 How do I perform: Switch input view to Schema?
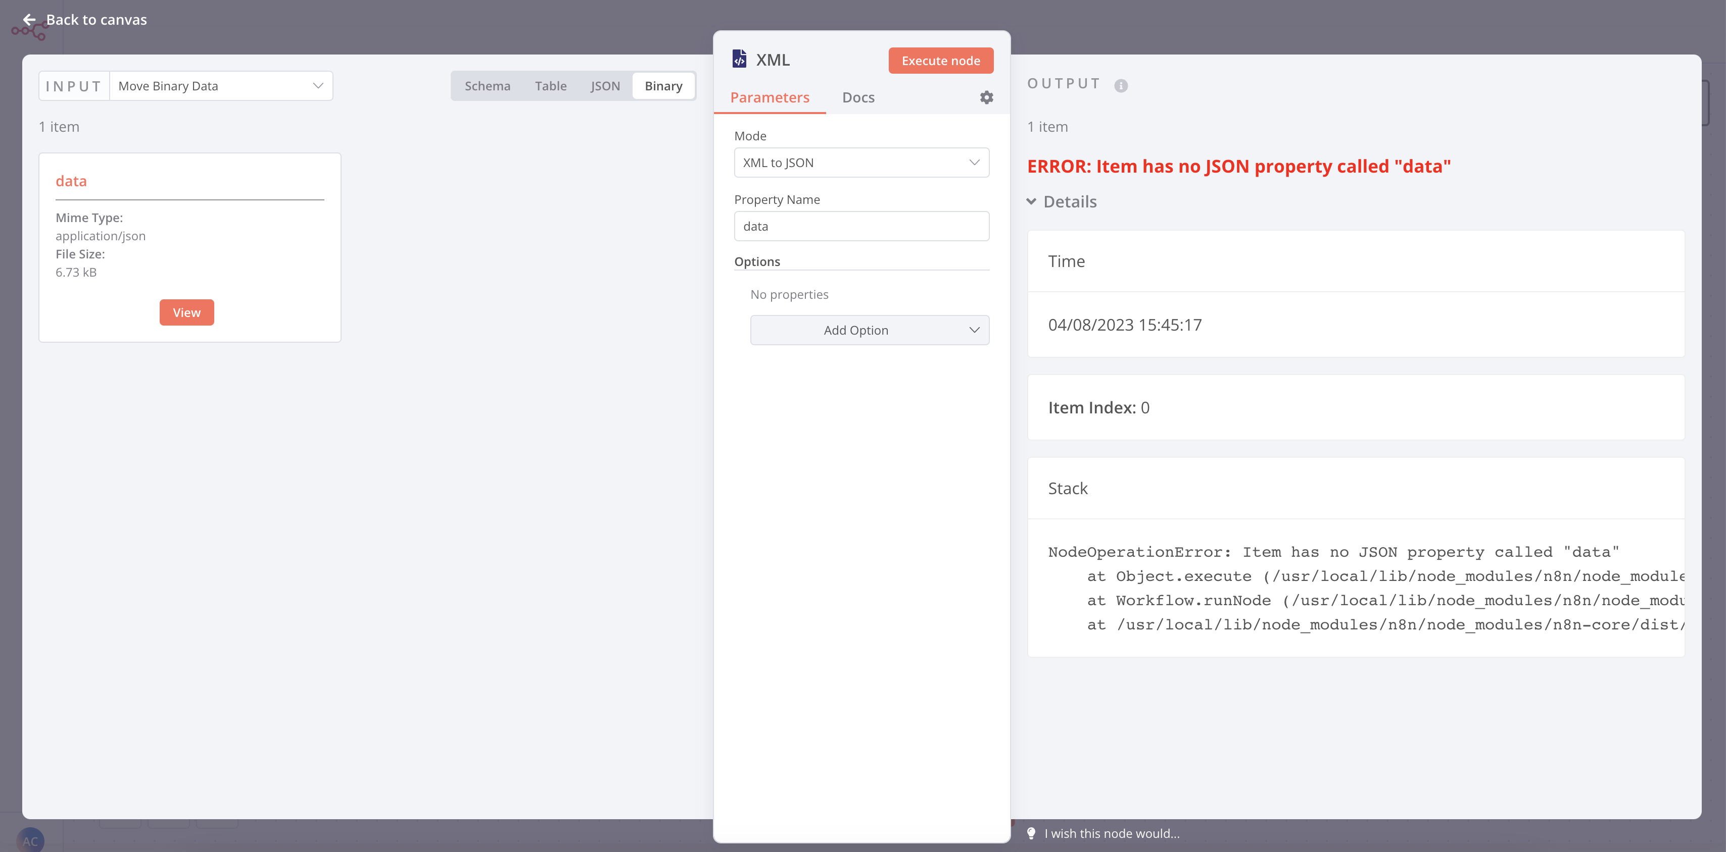pos(487,86)
